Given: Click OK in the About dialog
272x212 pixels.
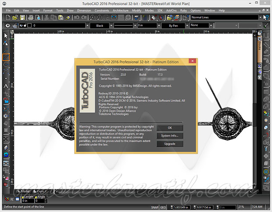Looking at the screenshot, I should coord(170,128).
